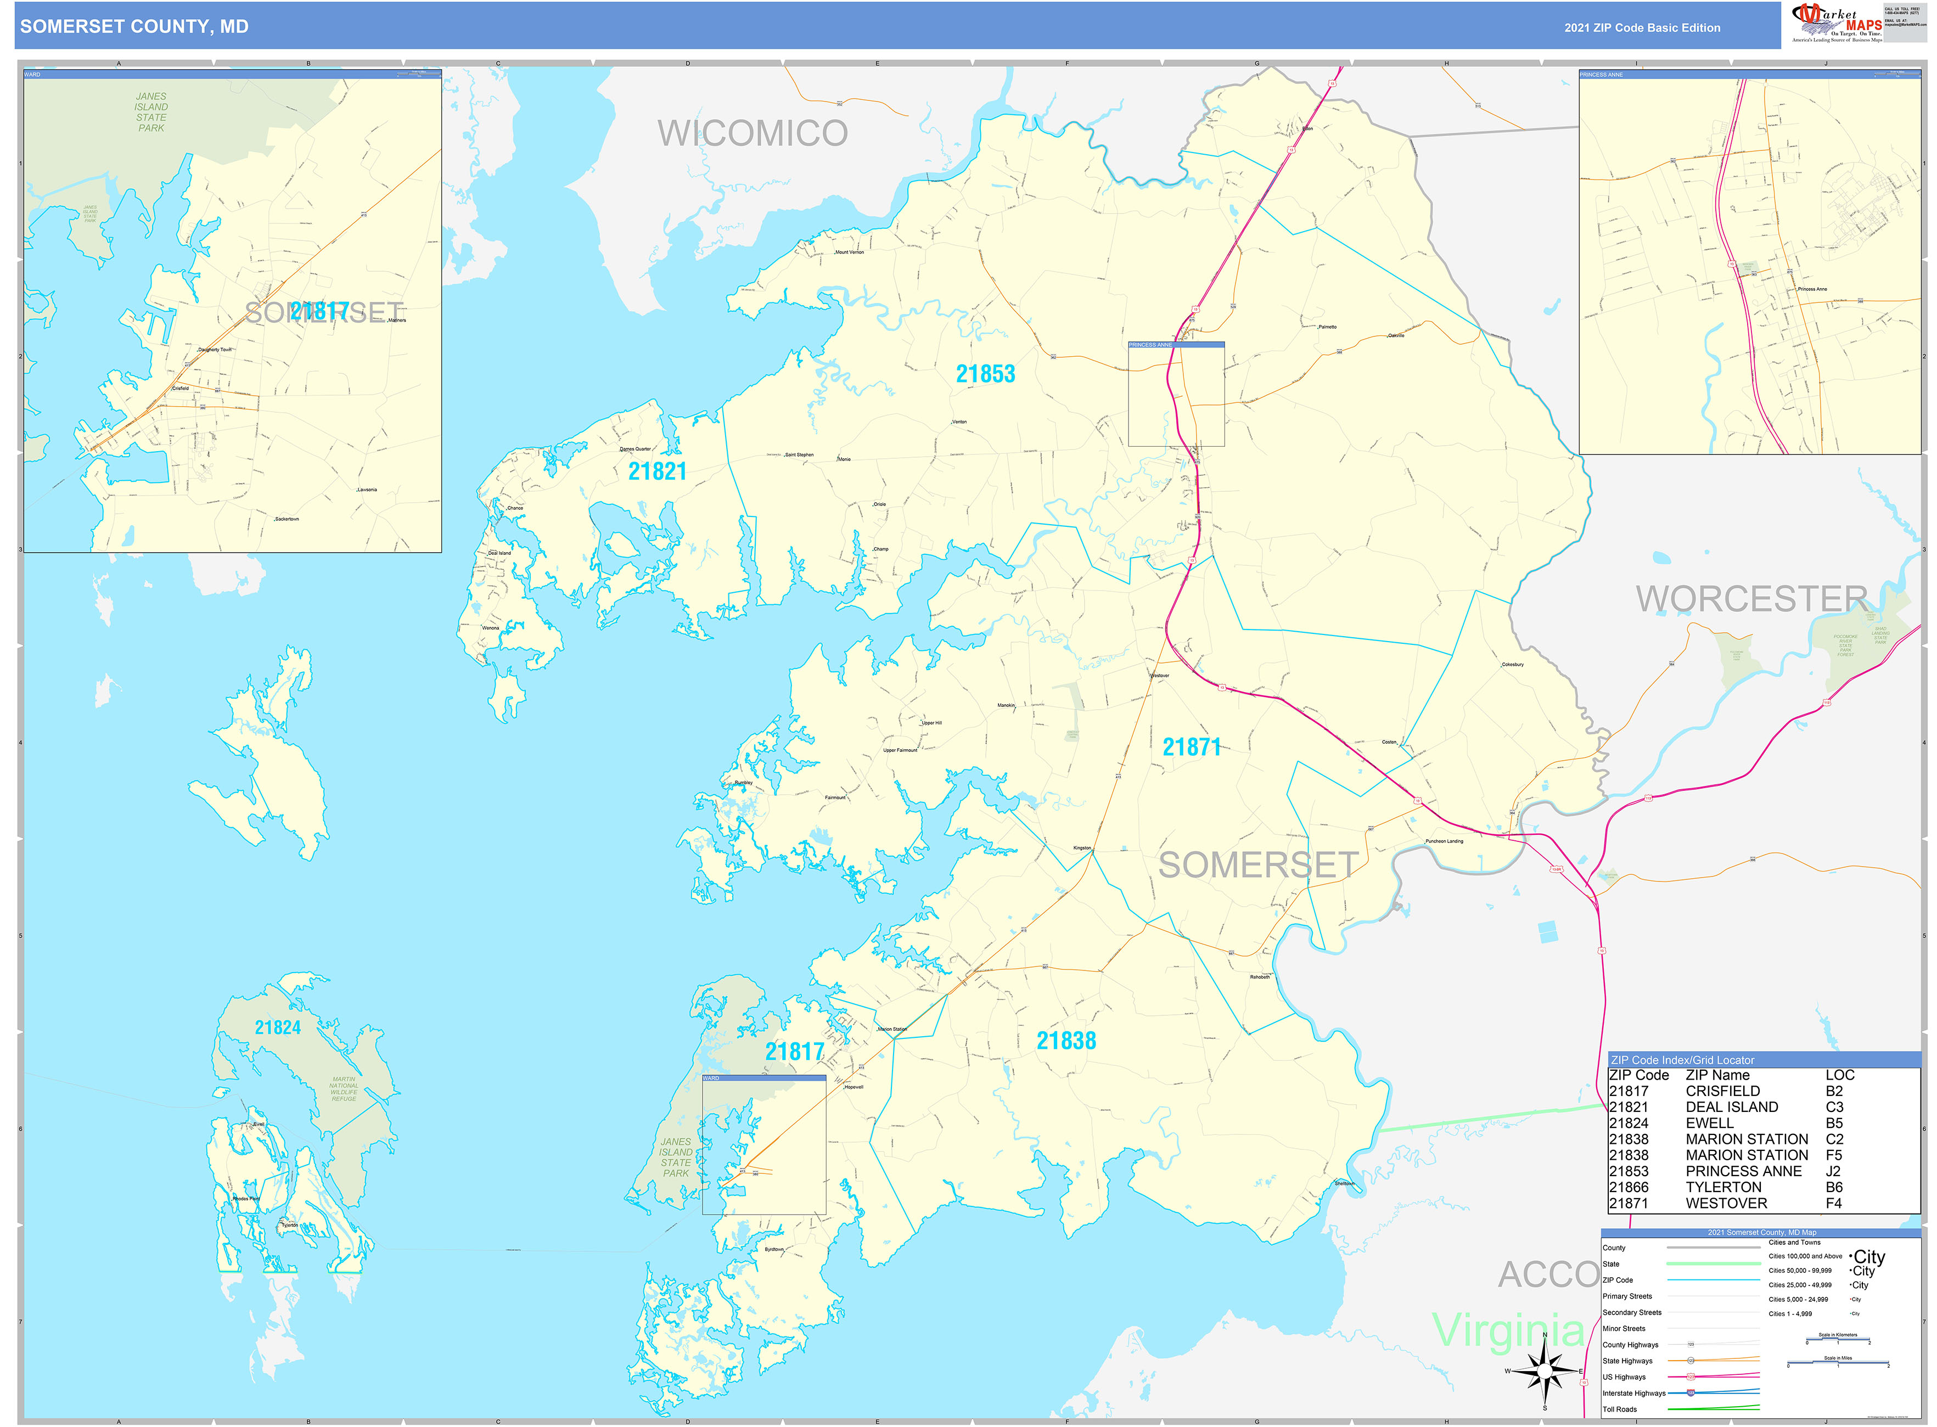
Task: Click the 'Mount Vernon' town label
Action: pyautogui.click(x=849, y=252)
